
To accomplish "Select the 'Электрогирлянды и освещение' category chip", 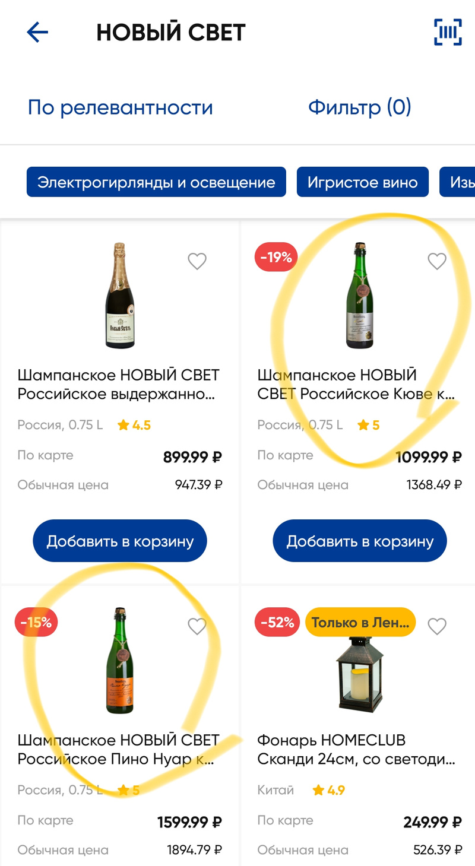I will click(x=156, y=182).
